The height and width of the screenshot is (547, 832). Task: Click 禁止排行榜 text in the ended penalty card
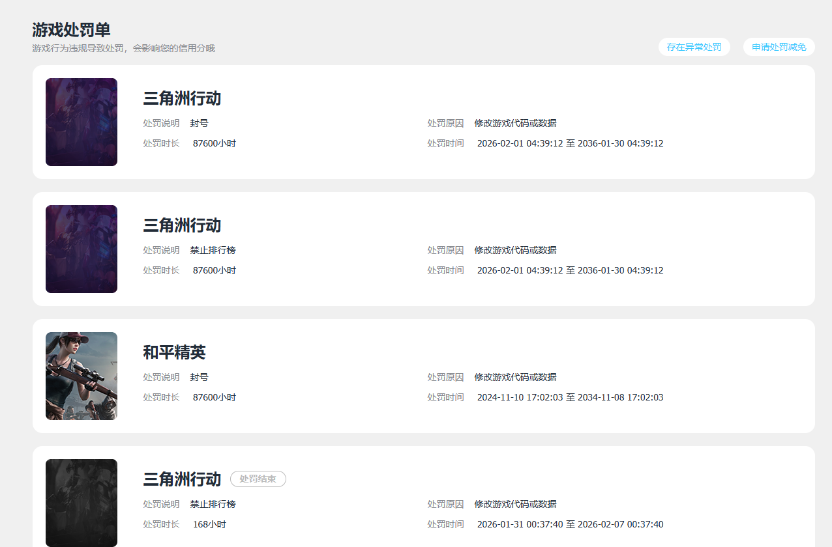(213, 504)
